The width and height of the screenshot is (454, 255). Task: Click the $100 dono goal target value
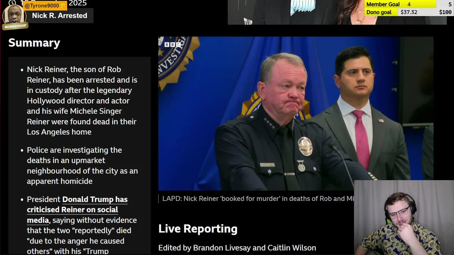coord(445,12)
